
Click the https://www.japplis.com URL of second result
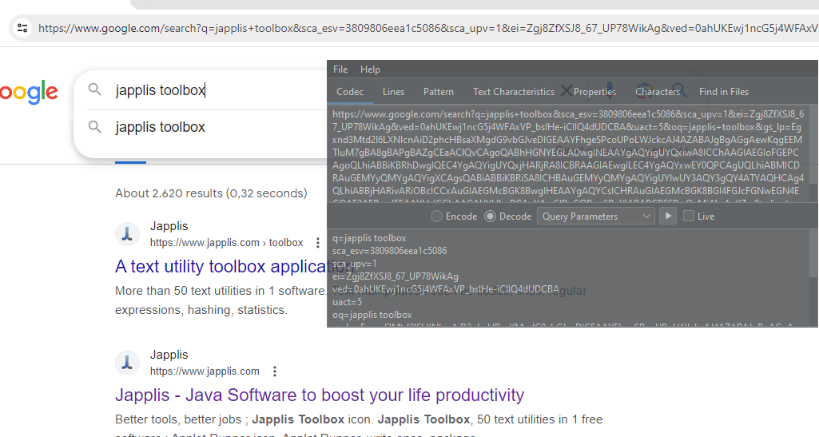[x=205, y=371]
